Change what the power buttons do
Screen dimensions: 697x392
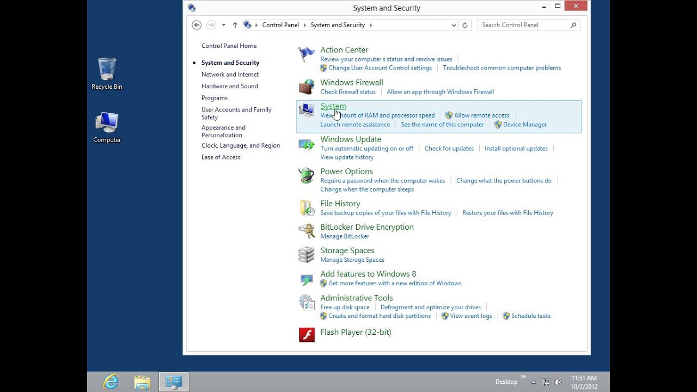click(x=504, y=181)
